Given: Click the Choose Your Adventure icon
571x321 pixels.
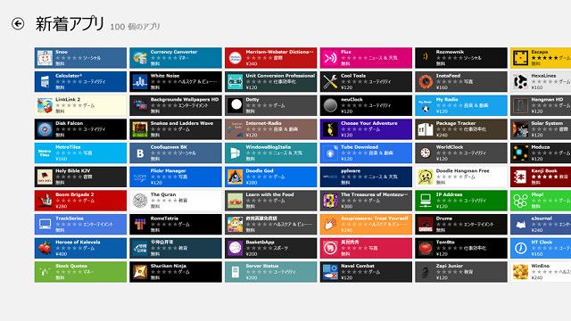Looking at the screenshot, I should coord(330,129).
